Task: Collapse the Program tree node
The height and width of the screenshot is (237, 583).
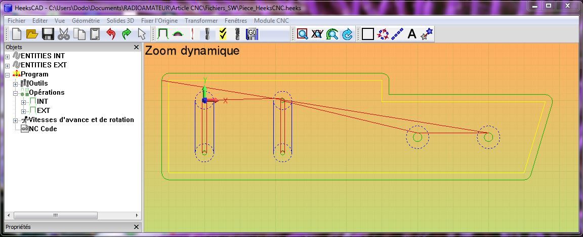Action: 8,75
